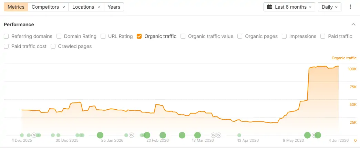Open the three-dot more options menu
This screenshot has height=149, width=360.
(350, 7)
